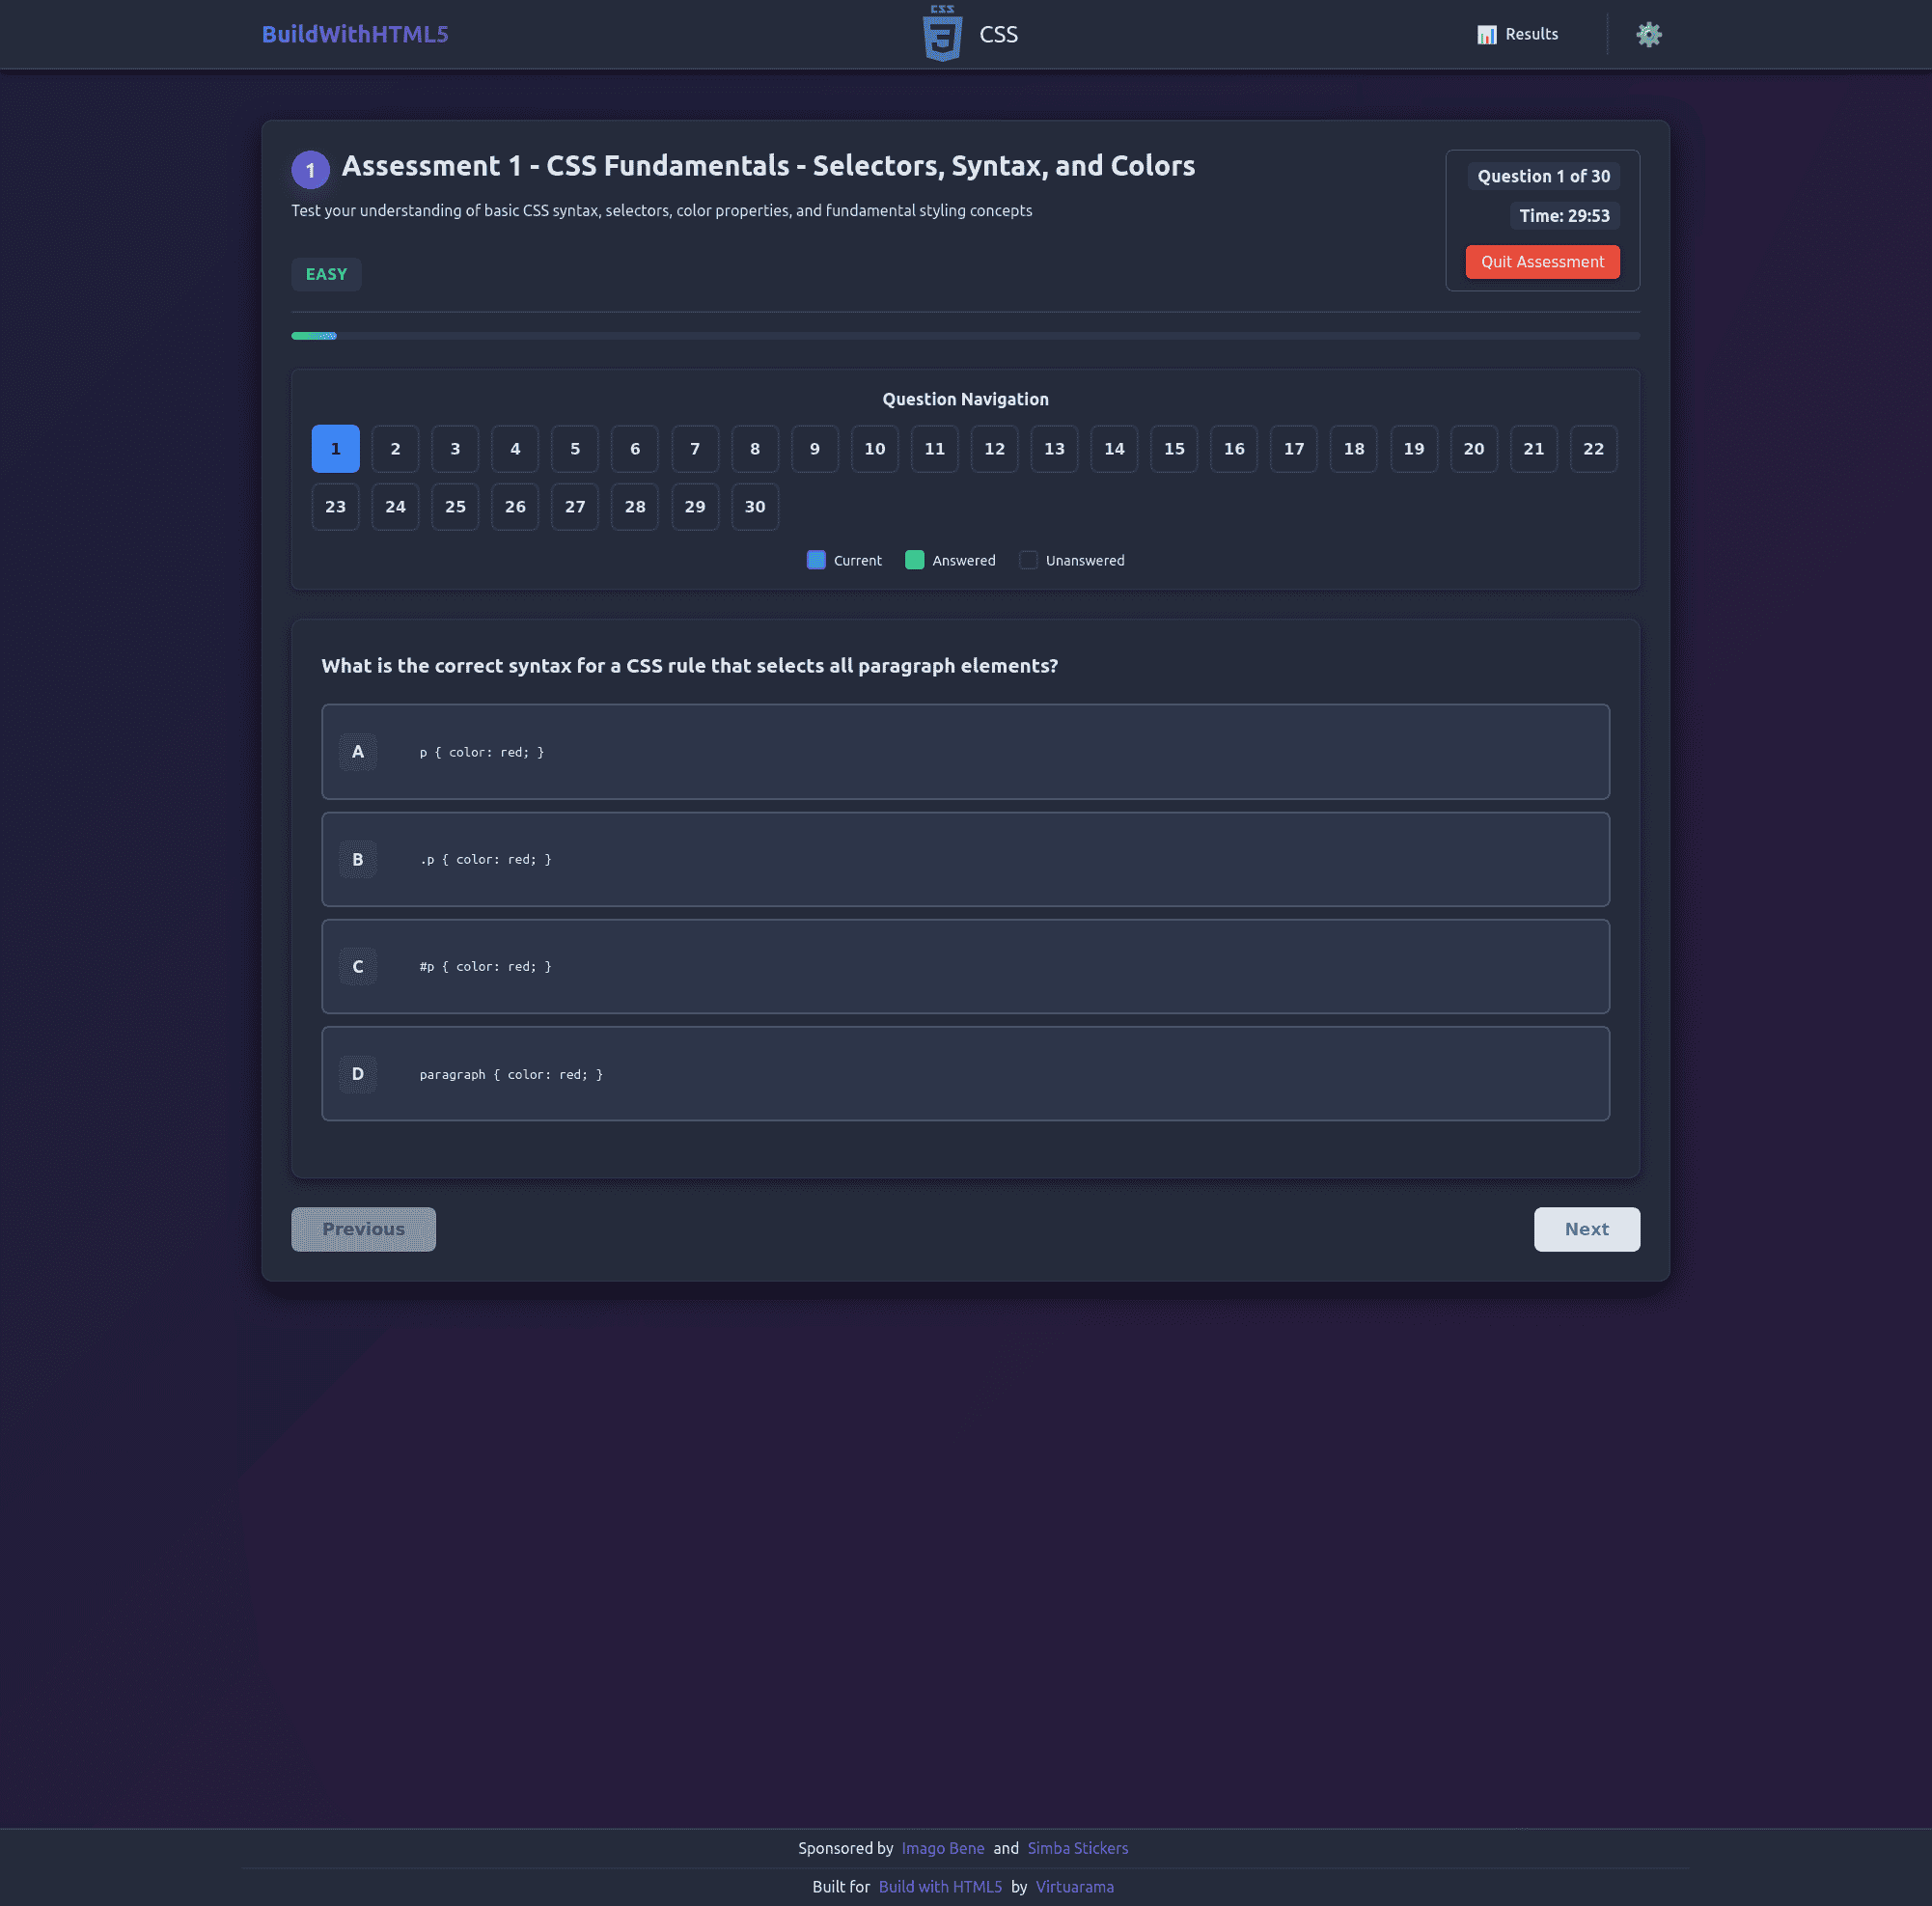Image resolution: width=1932 pixels, height=1906 pixels.
Task: Open the Imago Bene sponsor link
Action: coord(942,1847)
